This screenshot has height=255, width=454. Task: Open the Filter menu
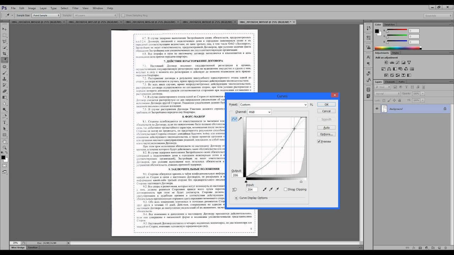75,8
